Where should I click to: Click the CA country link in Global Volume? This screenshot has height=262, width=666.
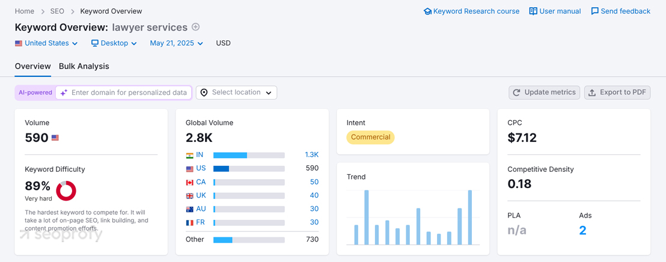[201, 181]
